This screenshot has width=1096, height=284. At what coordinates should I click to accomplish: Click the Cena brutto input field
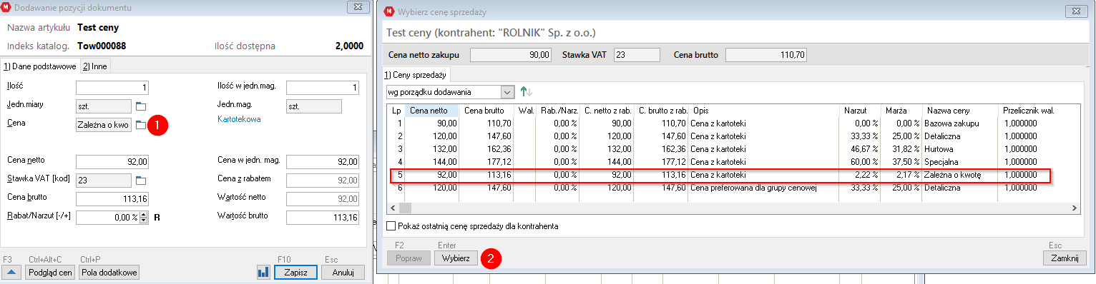113,198
